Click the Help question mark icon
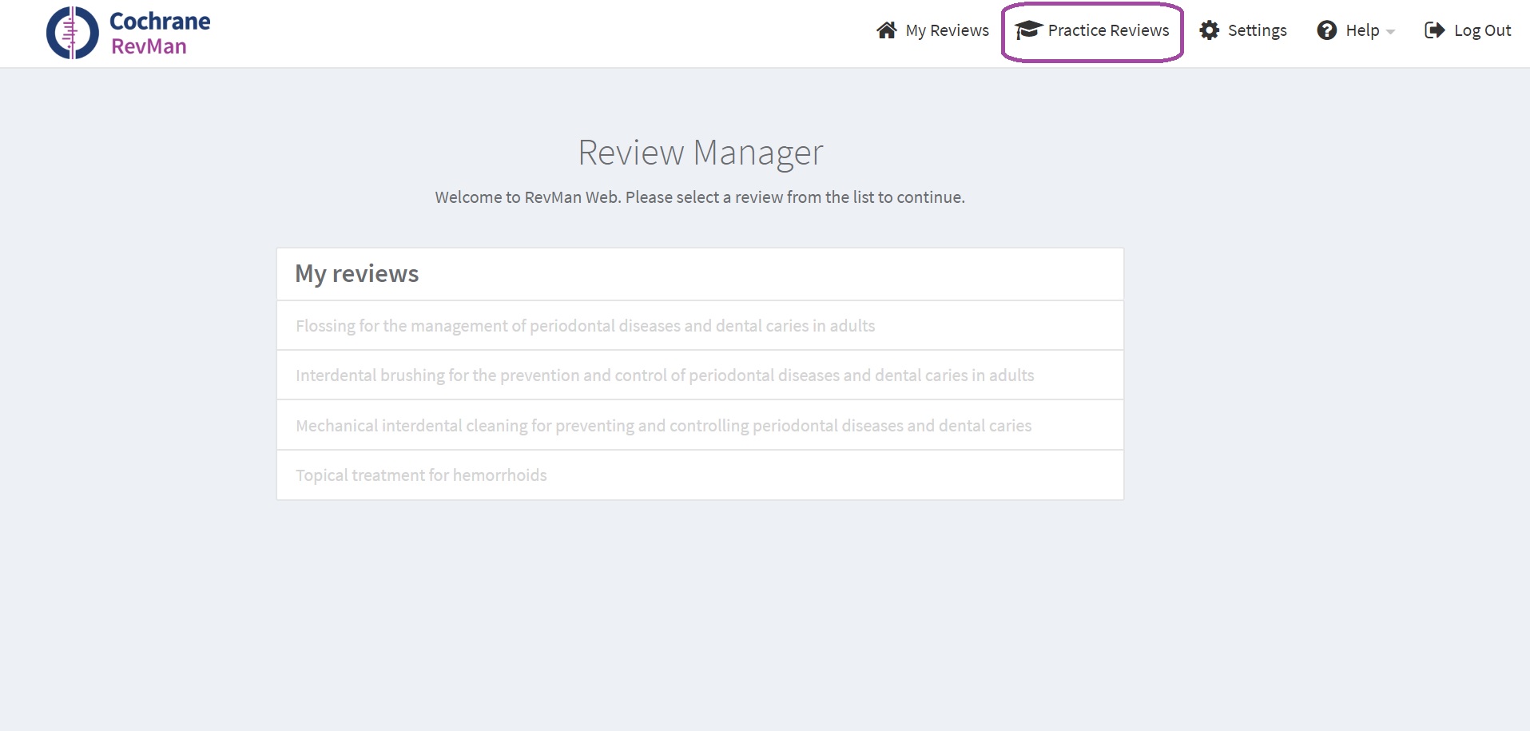 tap(1326, 30)
